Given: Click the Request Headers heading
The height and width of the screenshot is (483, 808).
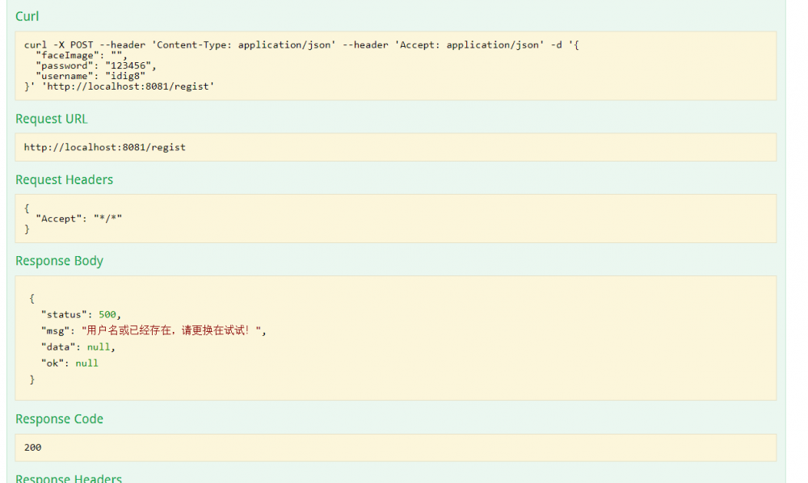Looking at the screenshot, I should tap(64, 179).
